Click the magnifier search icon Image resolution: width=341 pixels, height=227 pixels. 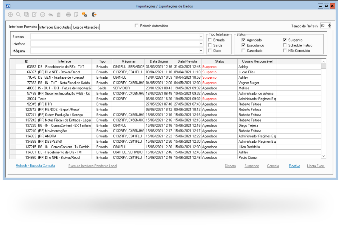(x=18, y=15)
